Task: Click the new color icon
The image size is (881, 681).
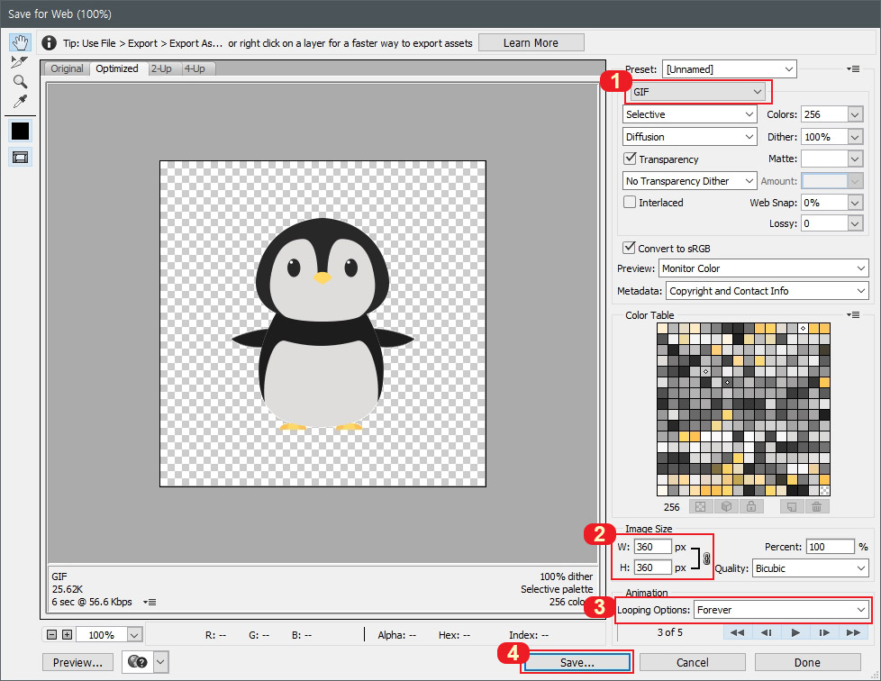Action: pyautogui.click(x=792, y=507)
